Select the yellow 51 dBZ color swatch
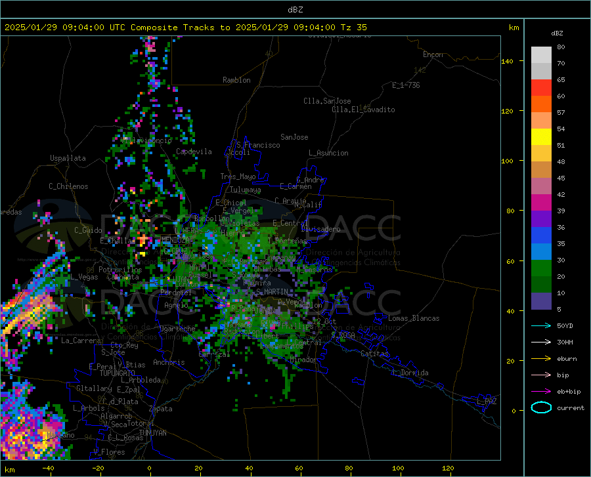 click(x=541, y=137)
